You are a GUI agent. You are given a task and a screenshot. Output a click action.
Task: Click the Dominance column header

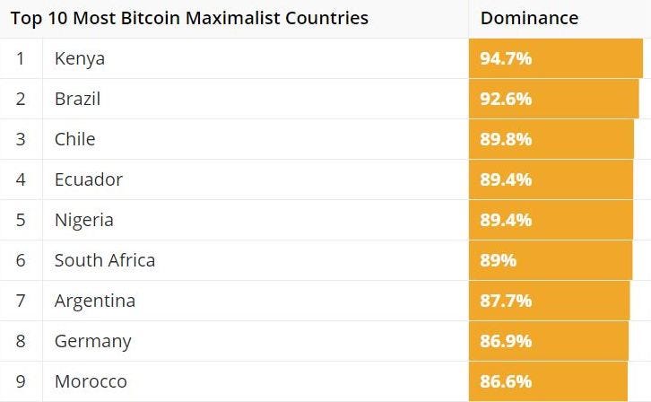[x=529, y=18]
